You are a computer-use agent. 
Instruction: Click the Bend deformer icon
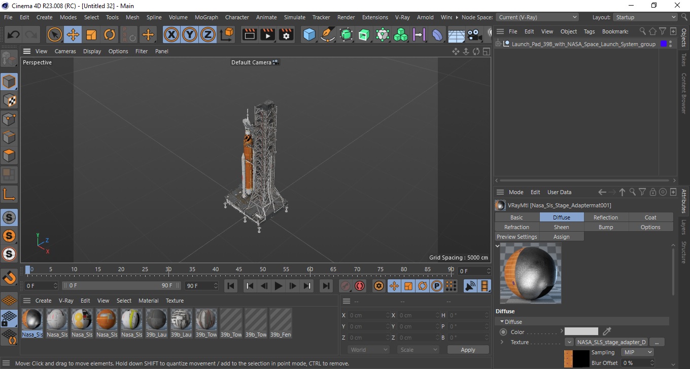point(437,35)
